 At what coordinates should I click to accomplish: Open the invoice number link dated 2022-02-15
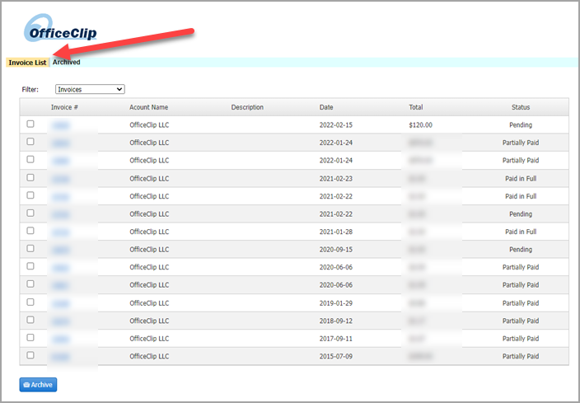[x=60, y=125]
